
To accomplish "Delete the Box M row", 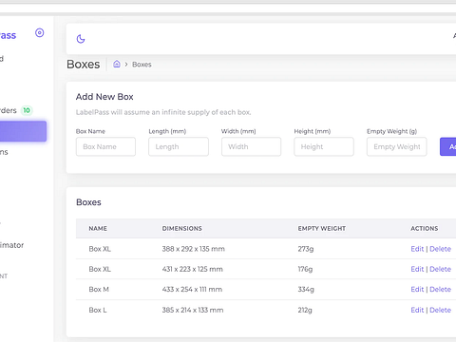I will 440,290.
